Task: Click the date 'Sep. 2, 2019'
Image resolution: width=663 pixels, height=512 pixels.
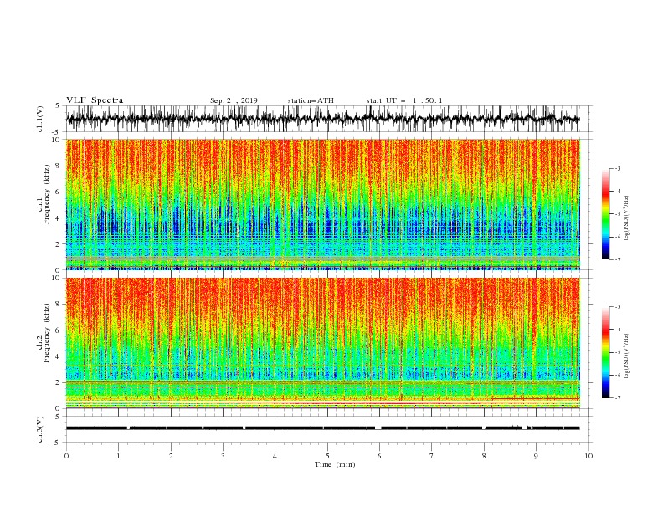Action: (x=234, y=100)
